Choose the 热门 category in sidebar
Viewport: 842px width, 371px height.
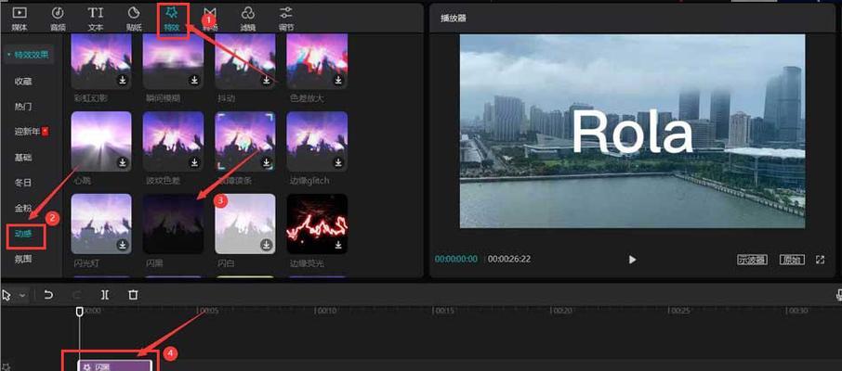pyautogui.click(x=24, y=107)
